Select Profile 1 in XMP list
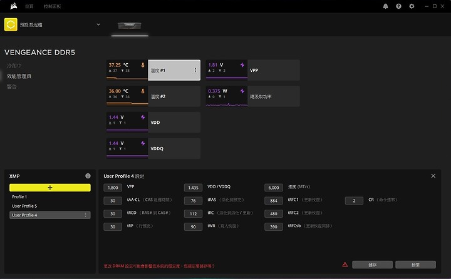Image resolution: width=451 pixels, height=279 pixels. pos(50,197)
